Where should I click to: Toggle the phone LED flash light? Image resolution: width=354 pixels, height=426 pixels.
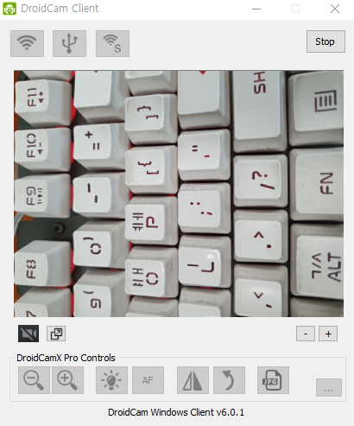click(111, 380)
